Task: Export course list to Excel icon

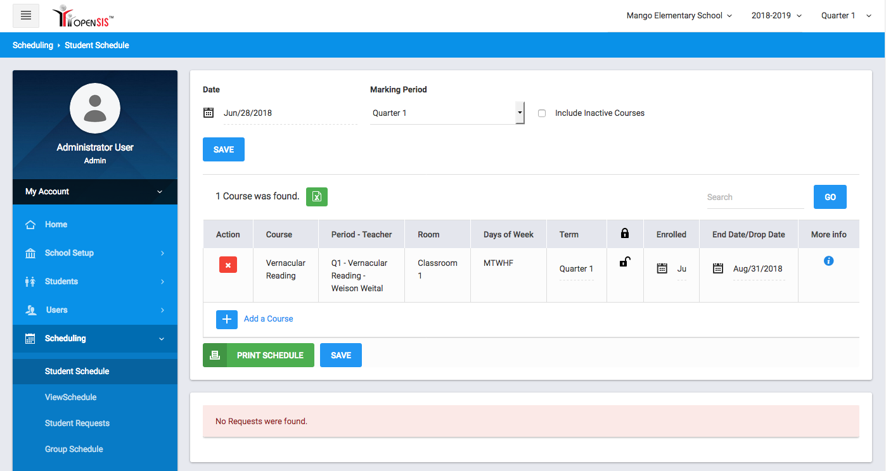Action: click(317, 197)
